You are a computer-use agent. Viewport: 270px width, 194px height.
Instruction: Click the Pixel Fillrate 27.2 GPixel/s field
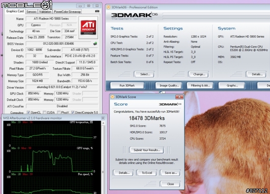click(37, 68)
